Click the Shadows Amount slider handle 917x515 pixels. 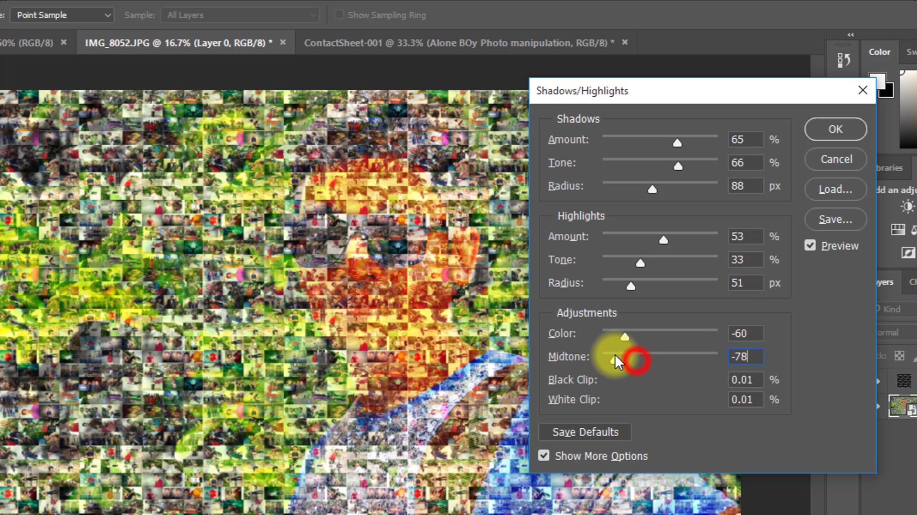[x=677, y=142]
